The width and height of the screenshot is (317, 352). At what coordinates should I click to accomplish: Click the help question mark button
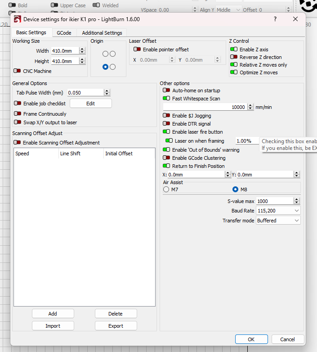(275, 19)
